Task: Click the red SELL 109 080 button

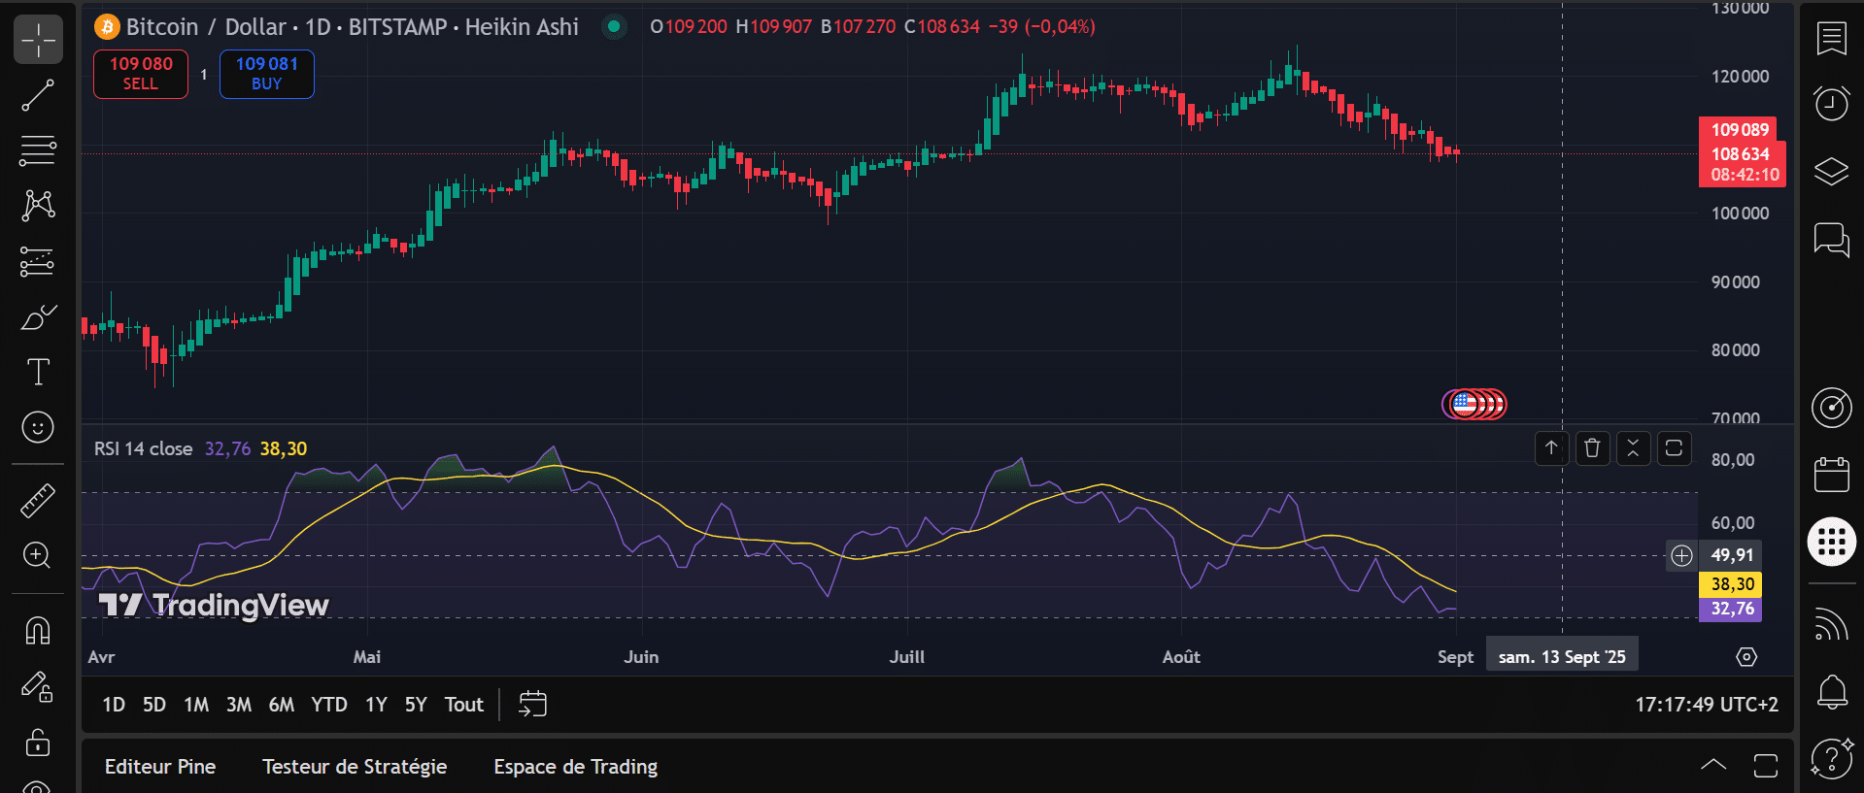Action: click(141, 74)
